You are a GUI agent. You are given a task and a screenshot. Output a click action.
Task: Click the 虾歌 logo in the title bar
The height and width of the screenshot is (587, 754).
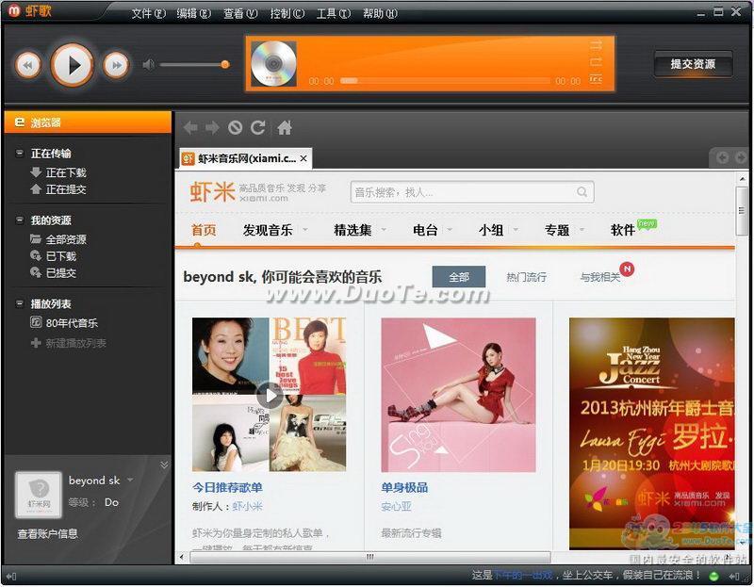point(30,10)
